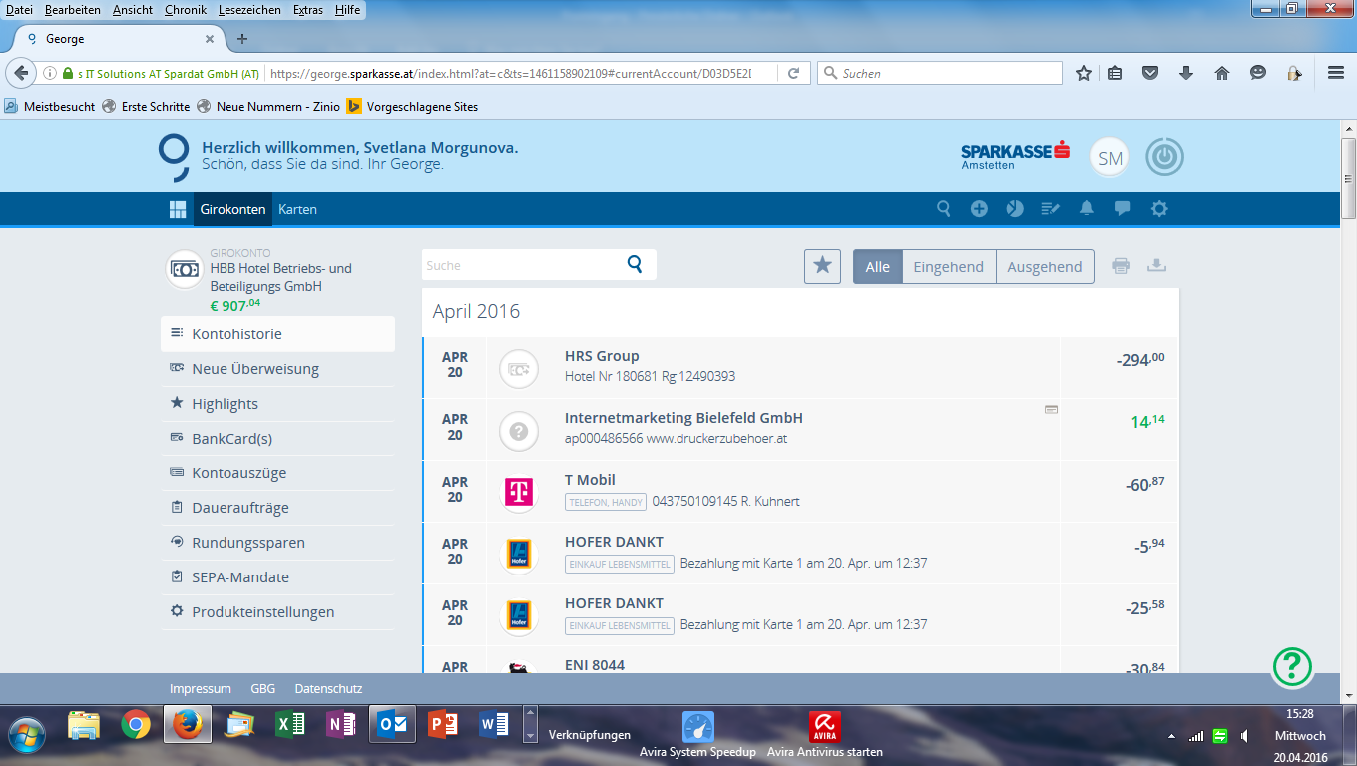
Task: Open Outlook from the Windows taskbar
Action: click(391, 725)
